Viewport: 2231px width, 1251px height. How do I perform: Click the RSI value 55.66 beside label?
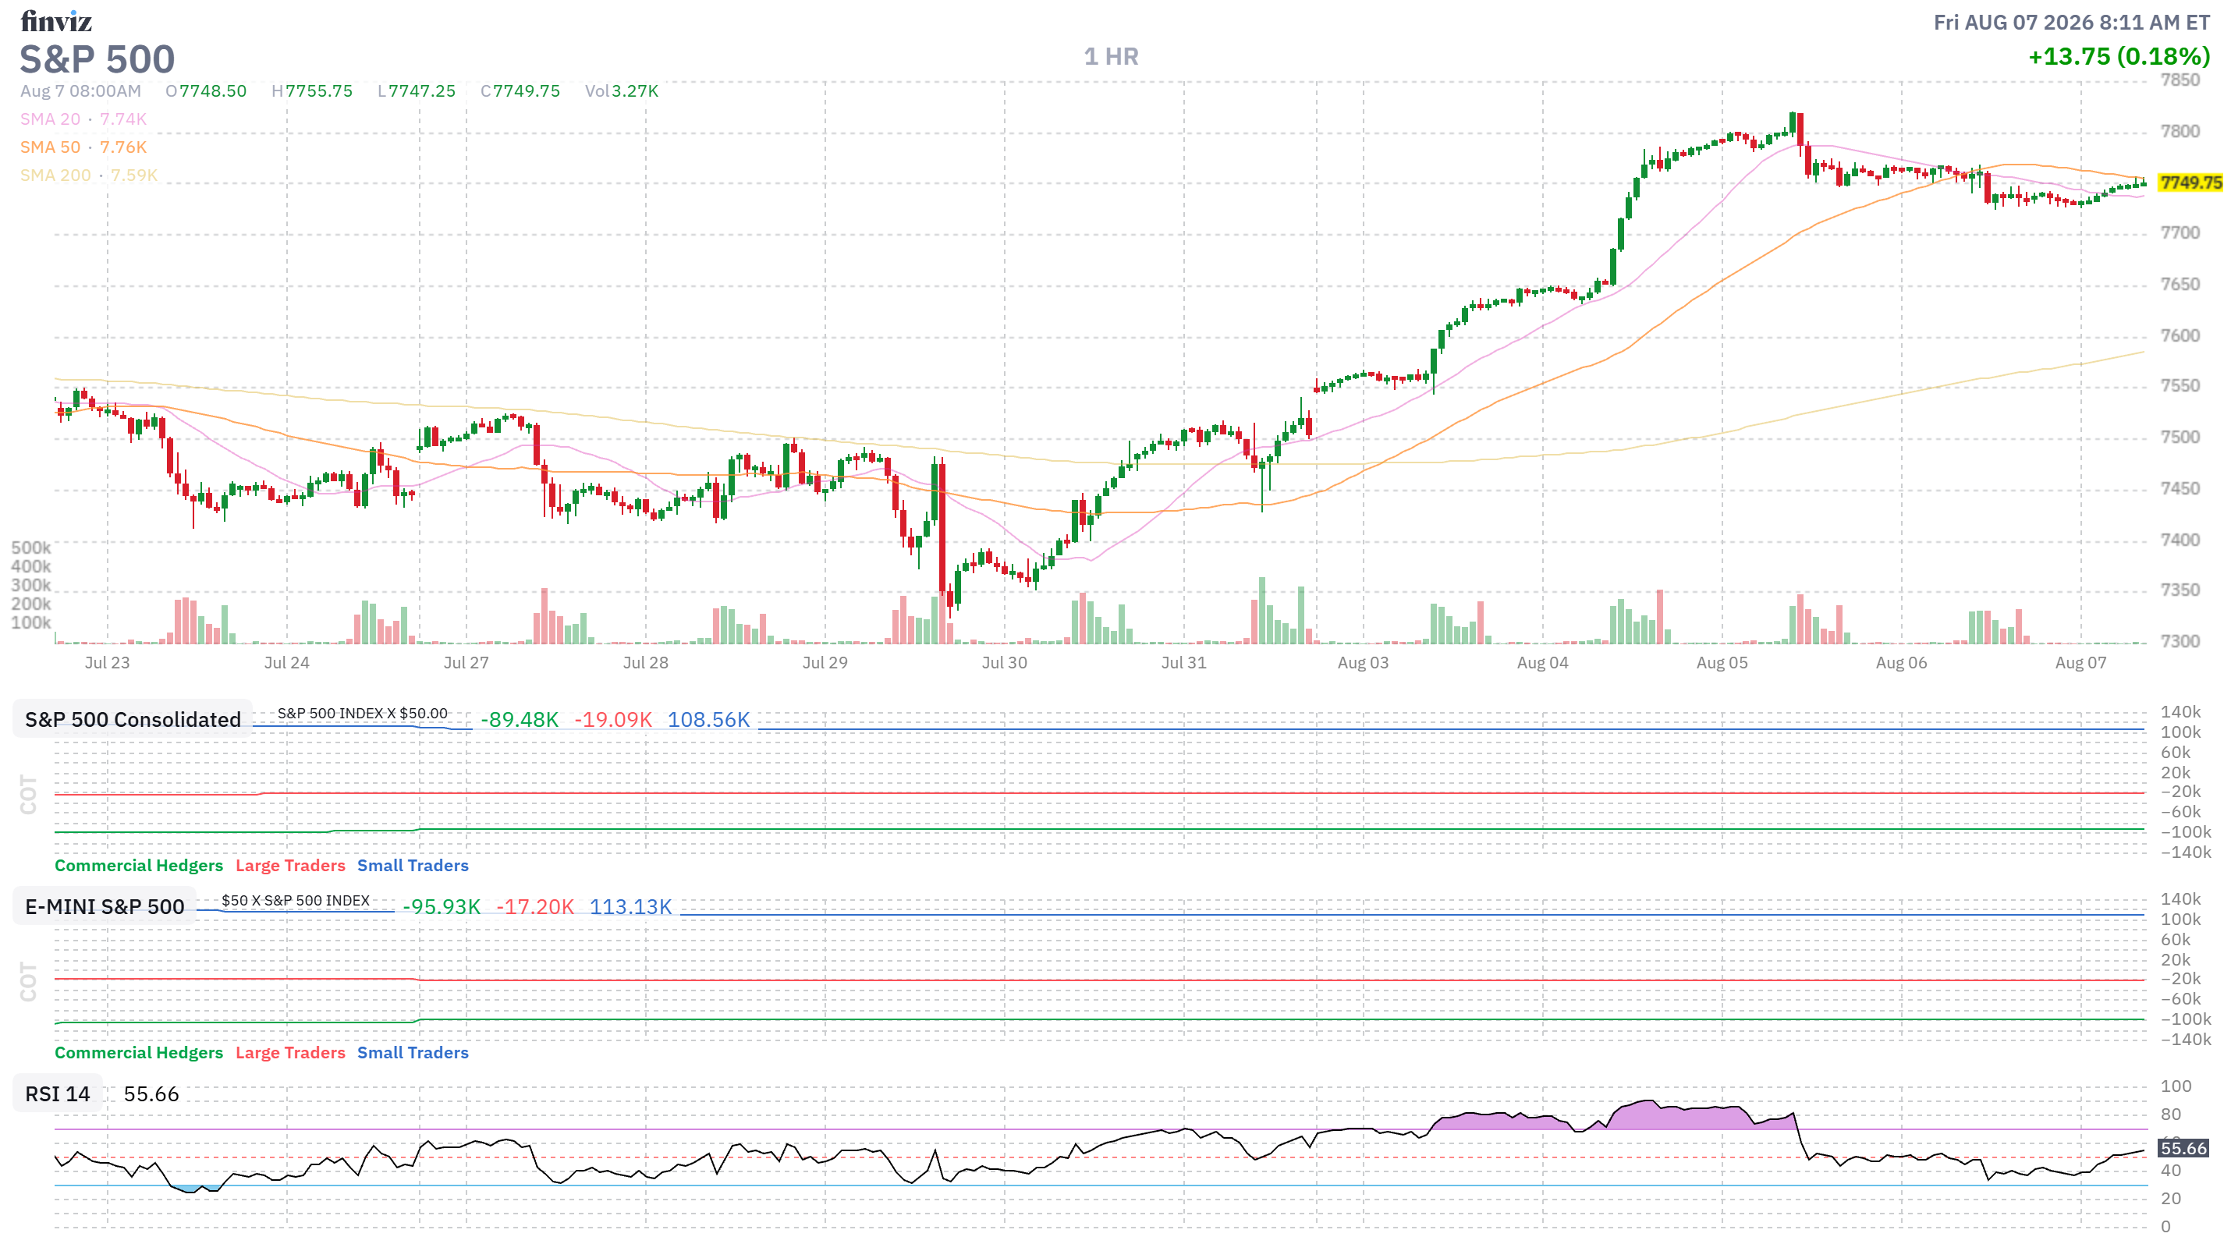click(151, 1094)
